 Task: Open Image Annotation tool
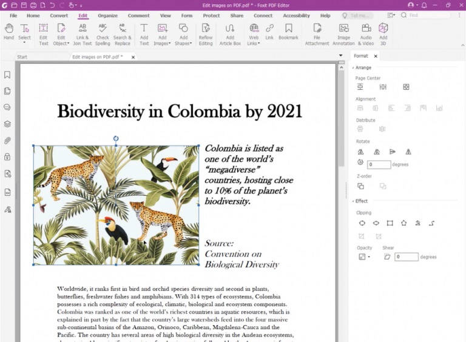343,35
